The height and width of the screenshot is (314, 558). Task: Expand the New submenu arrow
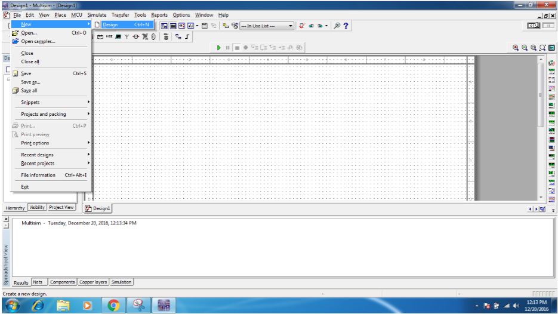point(88,24)
